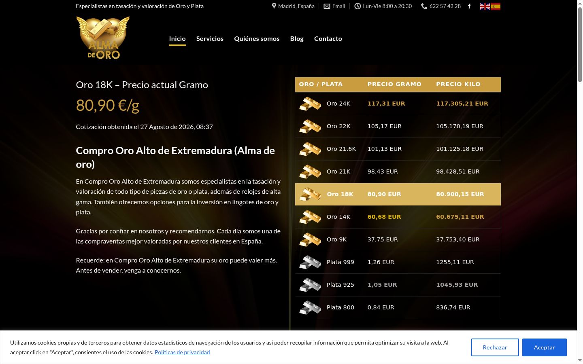The height and width of the screenshot is (364, 583).
Task: Switch language with the UK flag
Action: click(x=485, y=6)
